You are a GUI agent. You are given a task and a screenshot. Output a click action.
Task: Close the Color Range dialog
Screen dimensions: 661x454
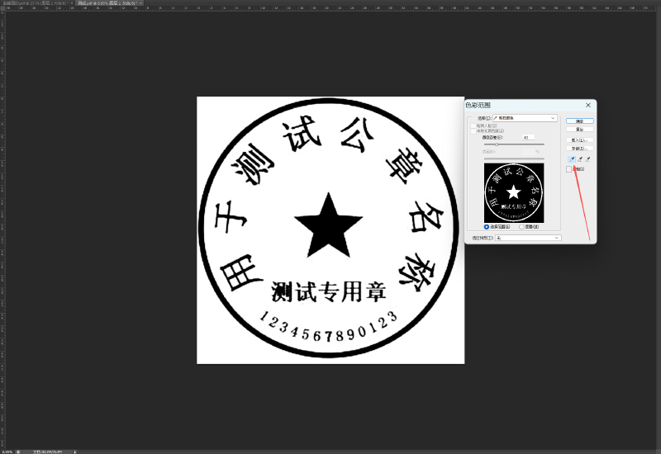click(588, 105)
